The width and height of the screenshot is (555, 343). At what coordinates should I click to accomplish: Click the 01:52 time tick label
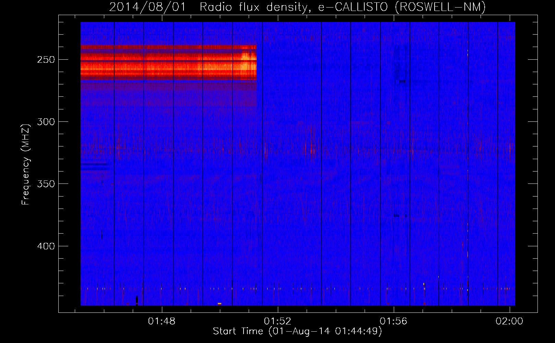click(277, 321)
